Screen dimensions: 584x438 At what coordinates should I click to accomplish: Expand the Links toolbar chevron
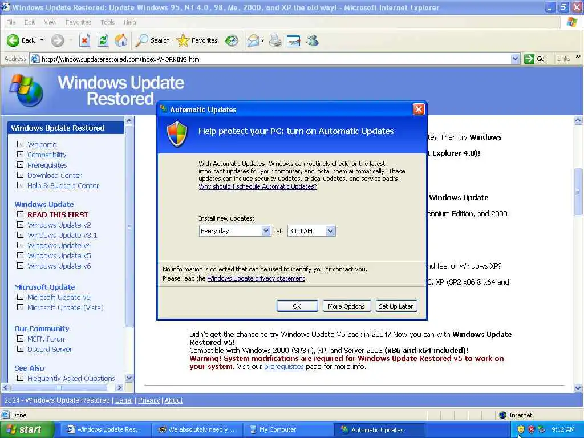pos(578,56)
